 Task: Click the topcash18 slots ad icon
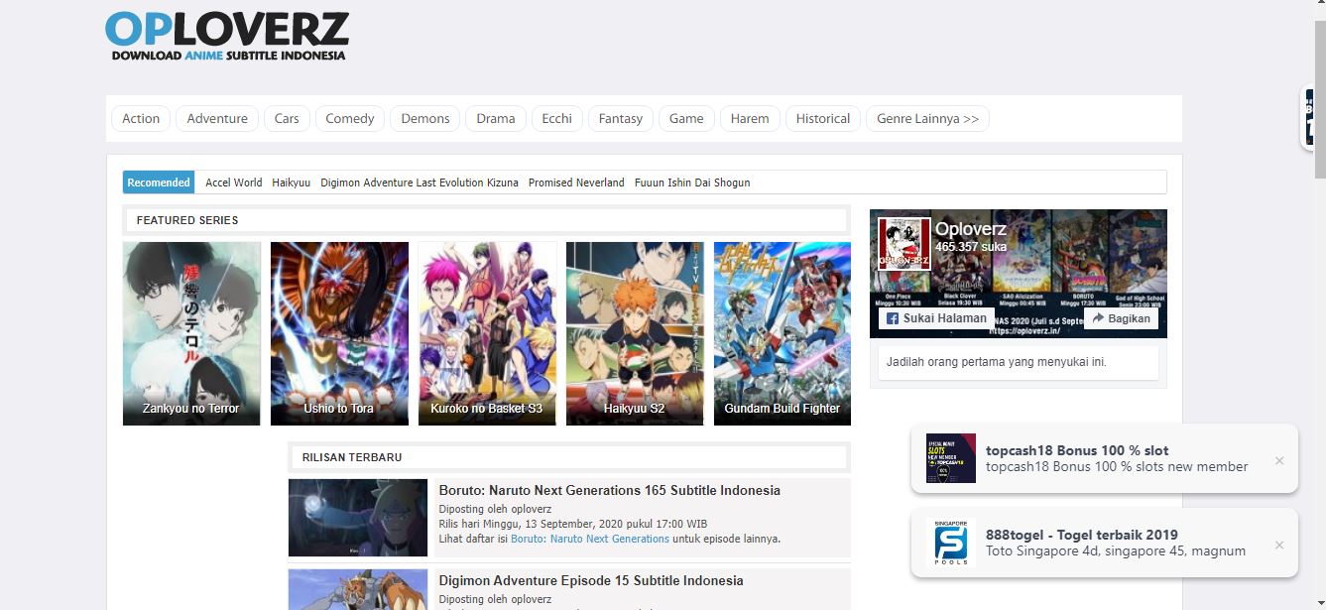pyautogui.click(x=950, y=458)
